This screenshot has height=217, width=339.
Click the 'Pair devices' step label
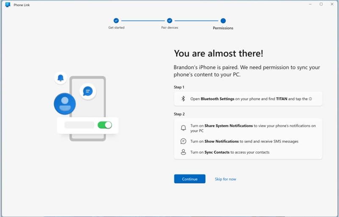pos(169,27)
